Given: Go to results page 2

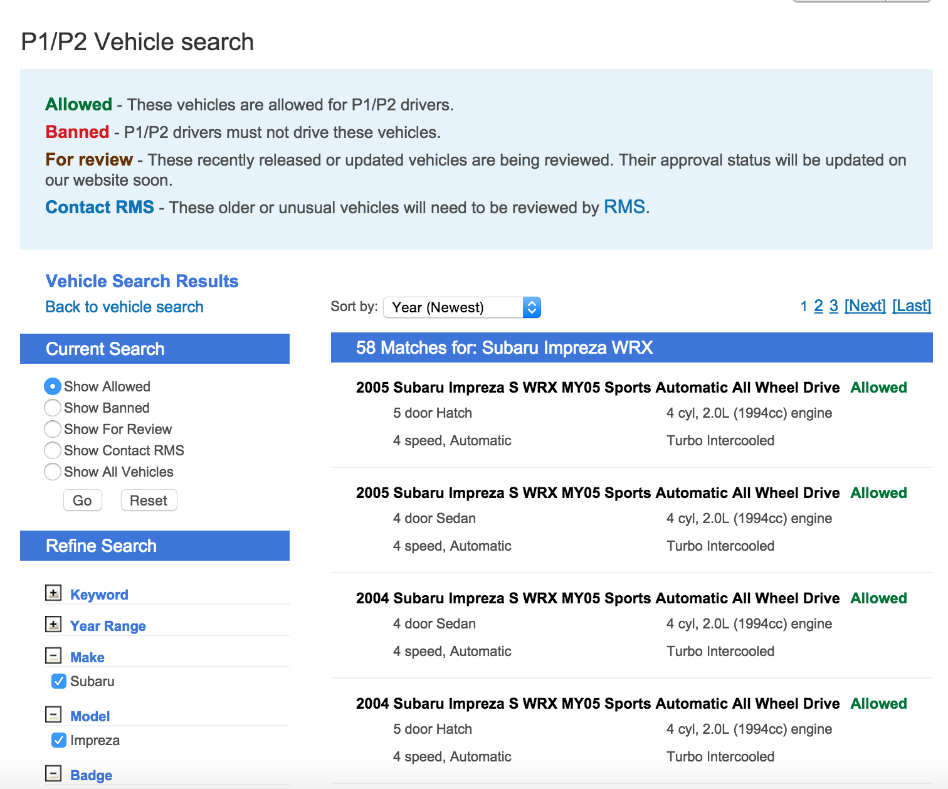Looking at the screenshot, I should tap(818, 306).
